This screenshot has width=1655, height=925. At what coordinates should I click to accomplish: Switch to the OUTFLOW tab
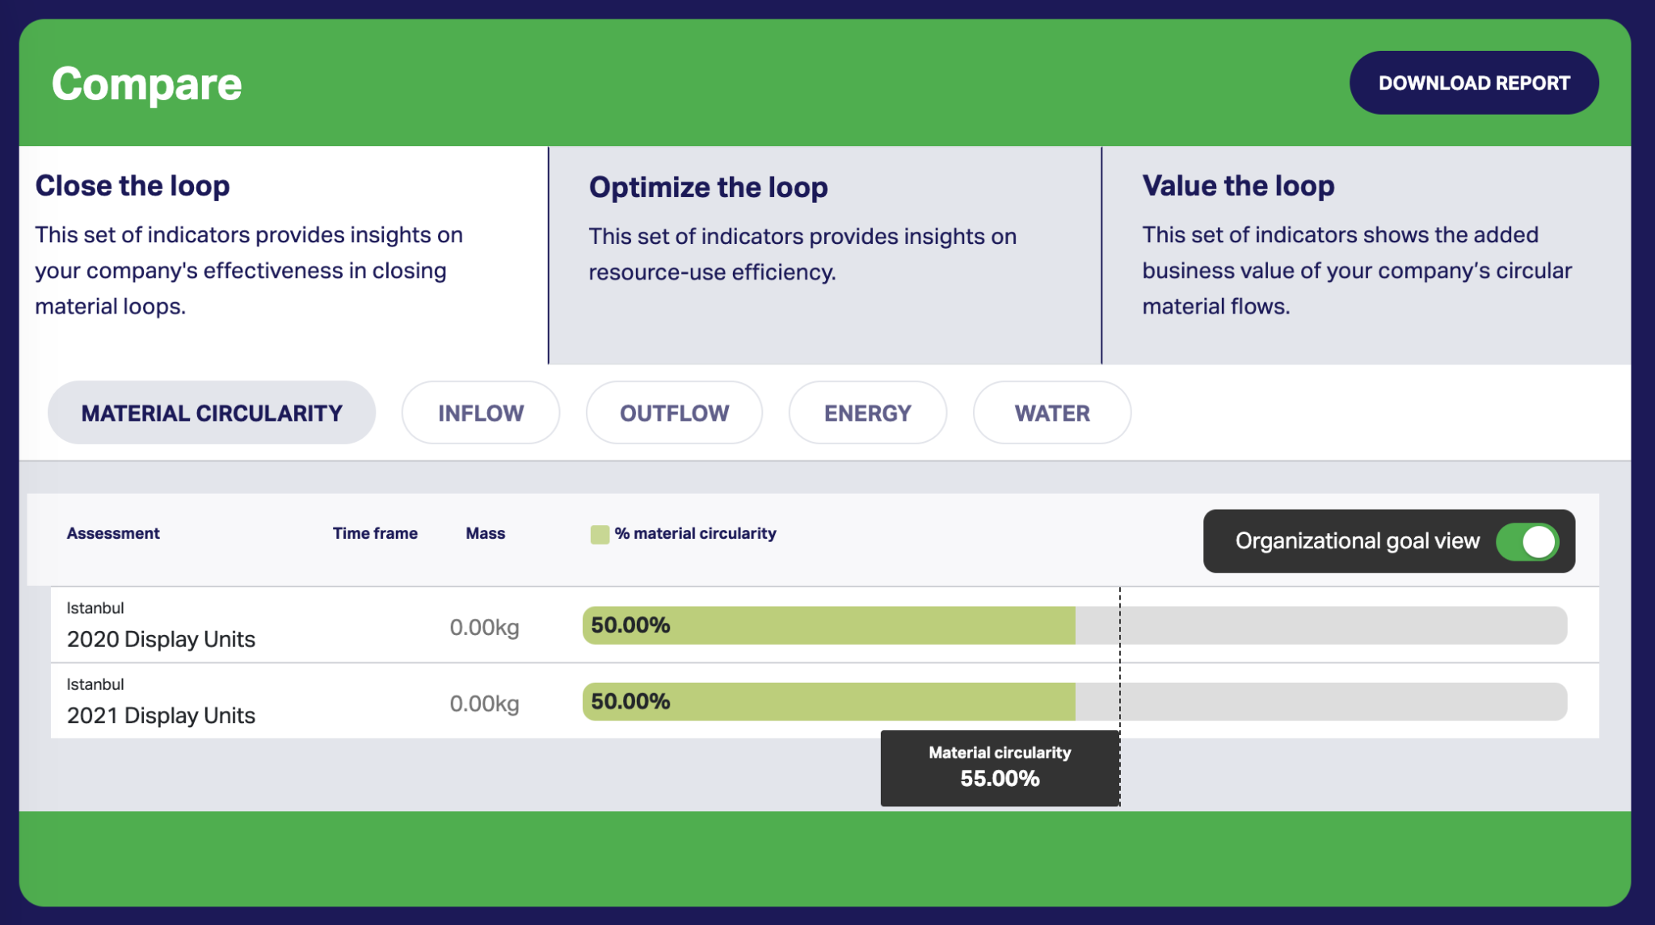[673, 412]
